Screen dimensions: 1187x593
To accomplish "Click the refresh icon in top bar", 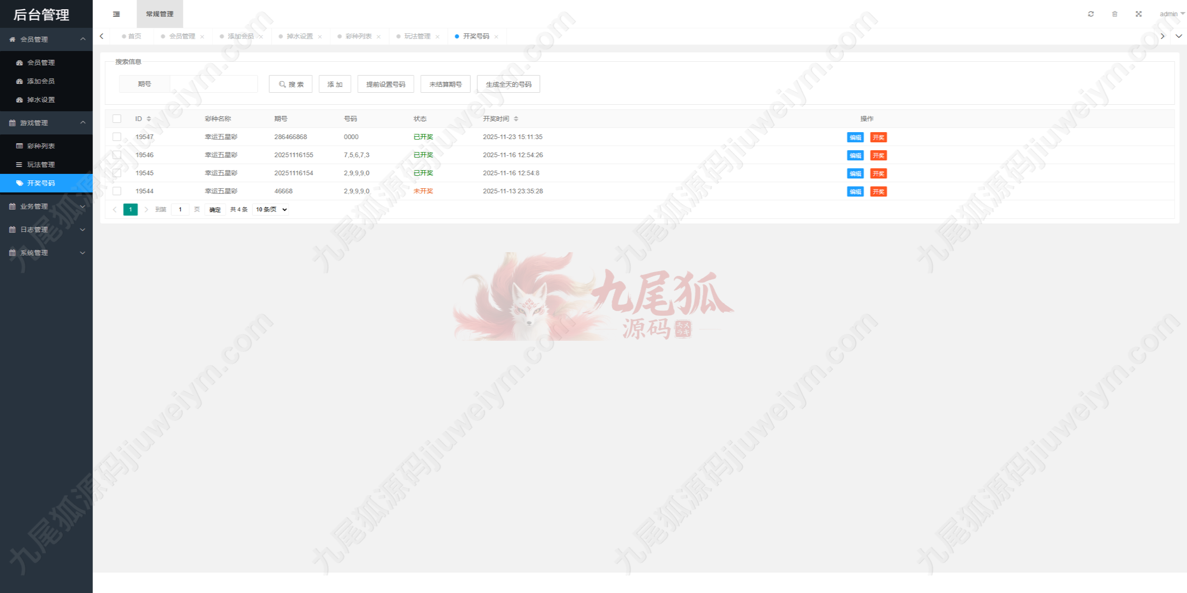I will tap(1091, 14).
